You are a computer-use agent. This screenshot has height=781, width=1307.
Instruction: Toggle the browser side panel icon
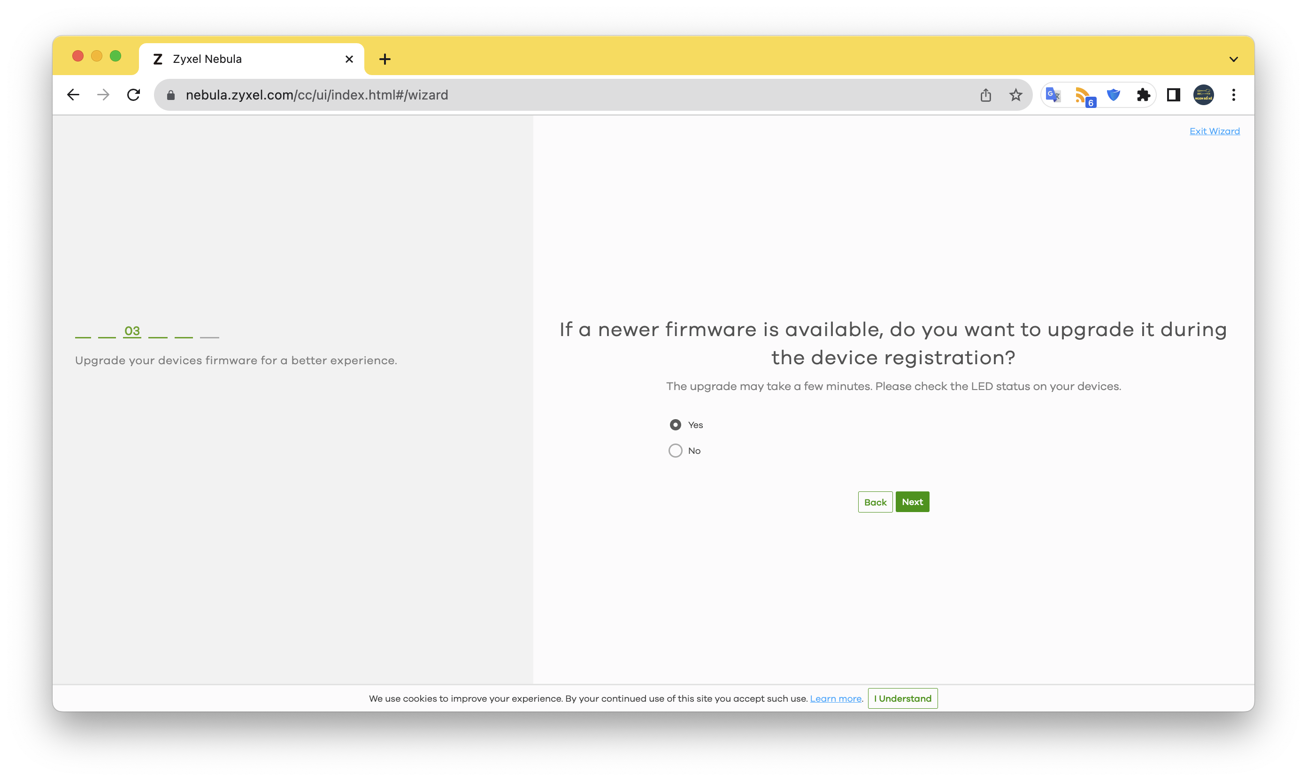coord(1173,95)
